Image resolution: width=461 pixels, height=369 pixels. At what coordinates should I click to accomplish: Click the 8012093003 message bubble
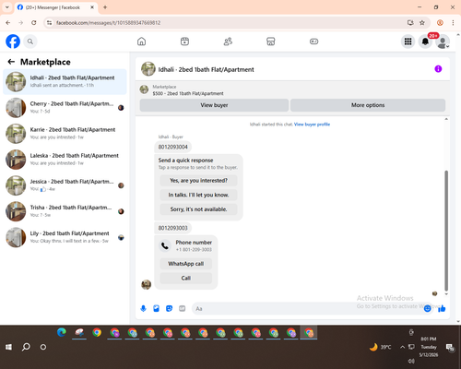[x=172, y=228]
